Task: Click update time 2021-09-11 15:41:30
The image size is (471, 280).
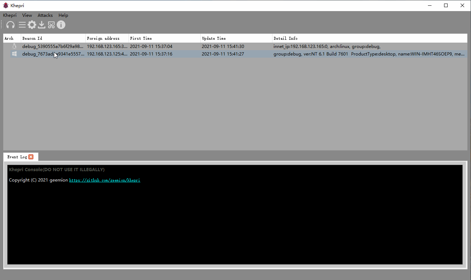Action: [x=223, y=47]
